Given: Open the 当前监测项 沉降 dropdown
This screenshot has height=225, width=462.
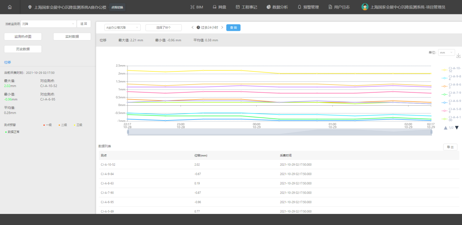Looking at the screenshot, I should click(x=49, y=24).
